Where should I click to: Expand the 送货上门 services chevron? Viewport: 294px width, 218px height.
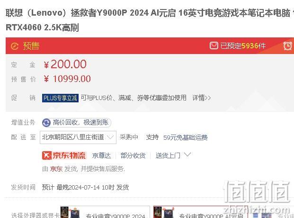(x=187, y=155)
